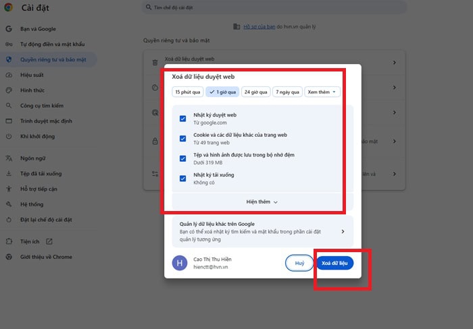Screen dimensions: 473x329
Task: Click the shield icon for Quyền riêng tư và bảo mật
Action: point(8,59)
